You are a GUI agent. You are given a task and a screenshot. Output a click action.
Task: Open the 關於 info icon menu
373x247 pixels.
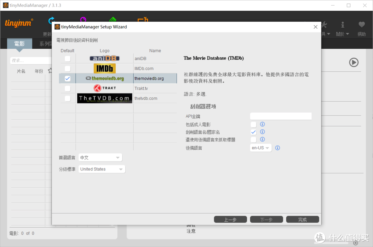[x=343, y=25]
